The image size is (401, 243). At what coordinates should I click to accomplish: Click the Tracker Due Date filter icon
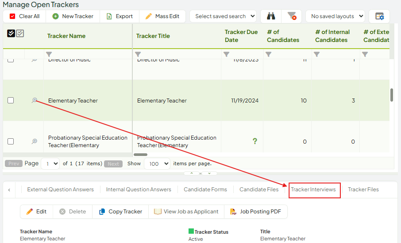coord(226,54)
